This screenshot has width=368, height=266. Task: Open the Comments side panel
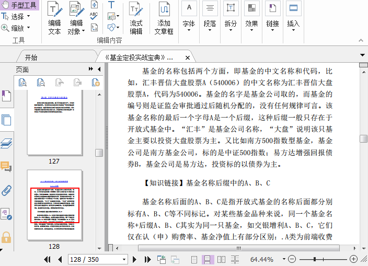(6, 167)
